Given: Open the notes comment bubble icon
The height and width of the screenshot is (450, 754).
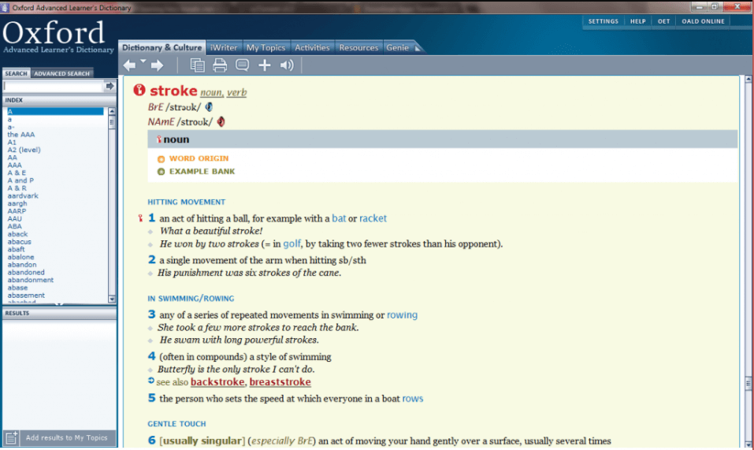Looking at the screenshot, I should (242, 65).
